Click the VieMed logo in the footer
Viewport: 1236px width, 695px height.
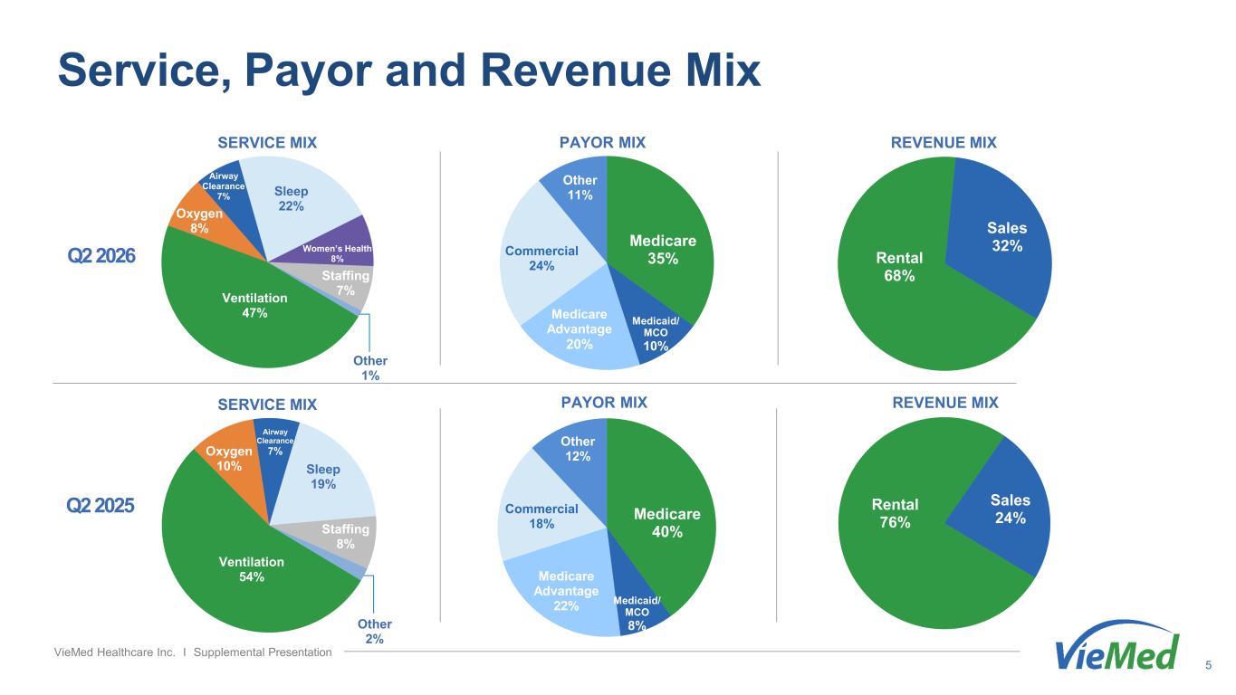[1119, 646]
